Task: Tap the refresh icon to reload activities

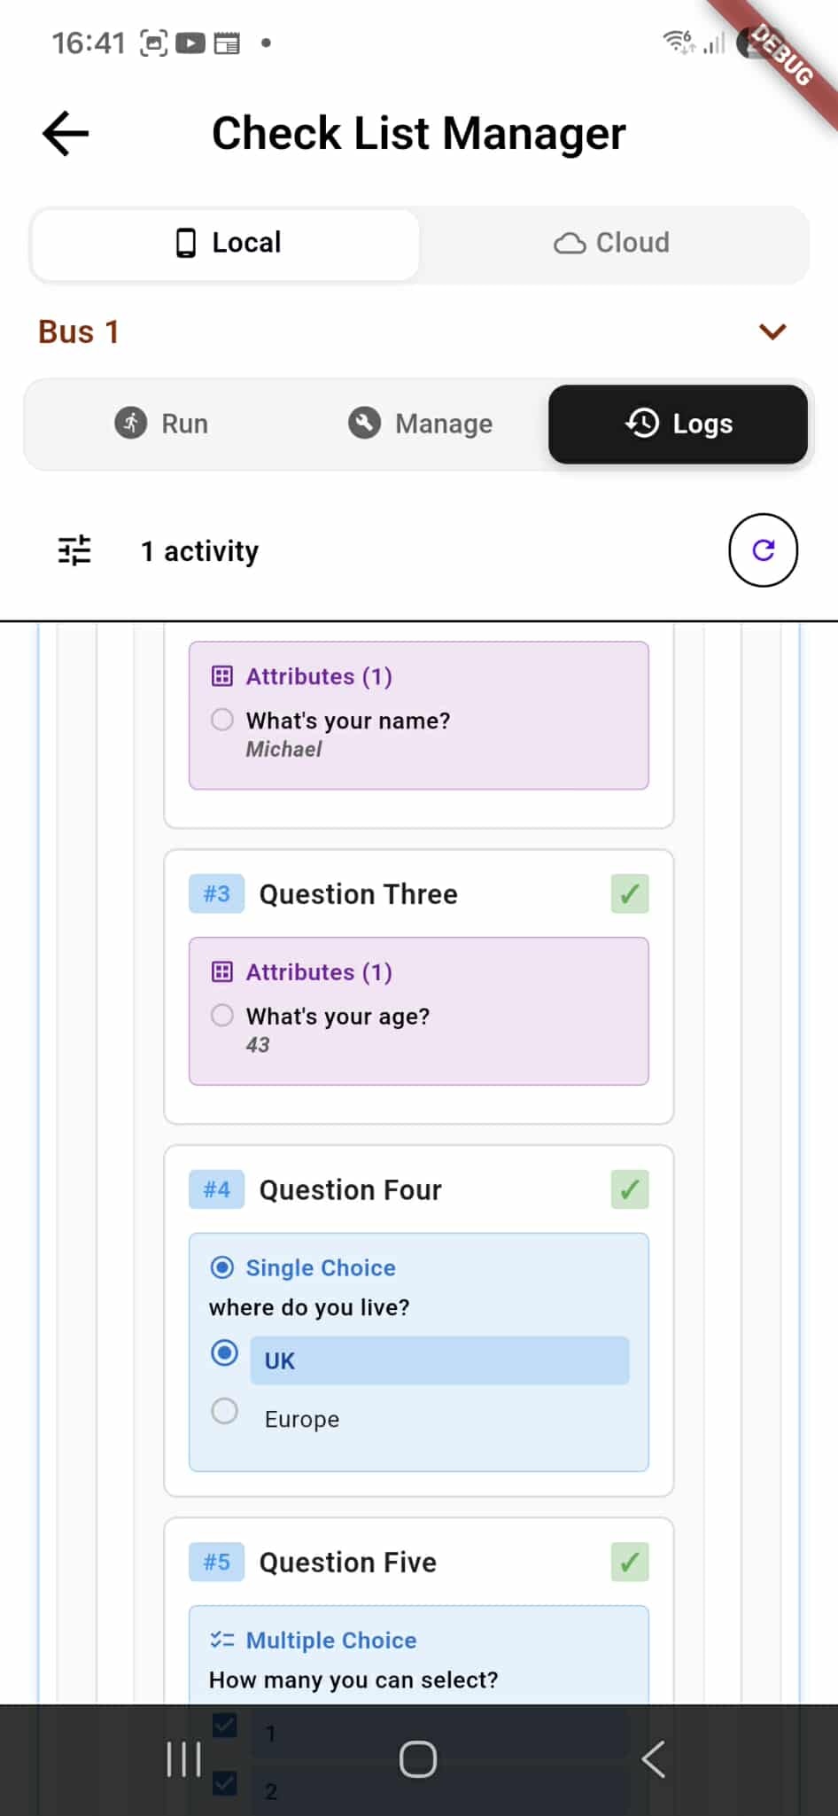Action: coord(763,549)
